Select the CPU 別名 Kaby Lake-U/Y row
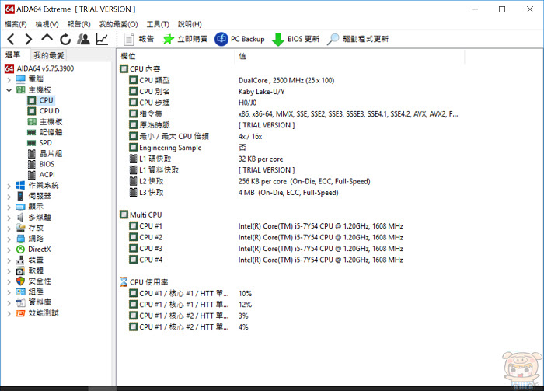The height and width of the screenshot is (391, 544). 291,92
